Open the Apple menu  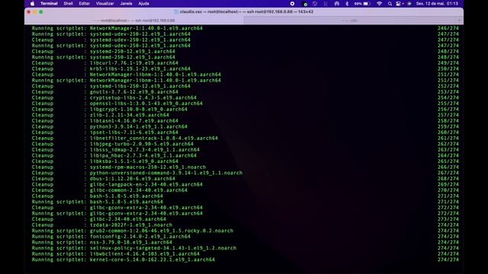pyautogui.click(x=32, y=4)
